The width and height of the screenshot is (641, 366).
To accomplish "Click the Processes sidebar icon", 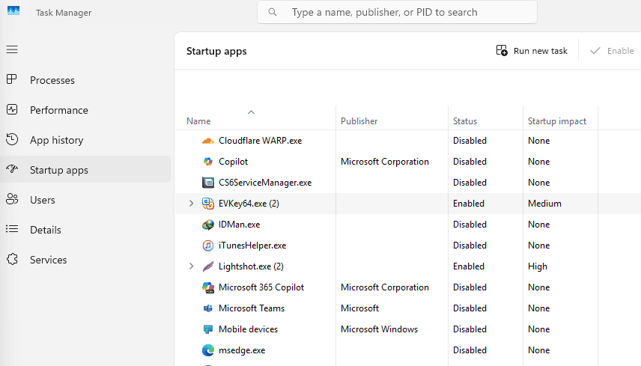I will tap(12, 79).
